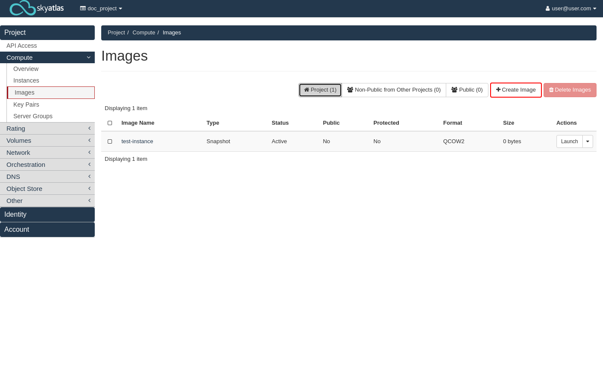Screen dimensions: 603x387
Task: Expand the Volumes sidebar section
Action: tap(47, 141)
